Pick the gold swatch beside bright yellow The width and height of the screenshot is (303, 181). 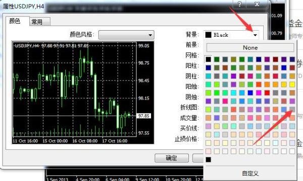click(284, 84)
